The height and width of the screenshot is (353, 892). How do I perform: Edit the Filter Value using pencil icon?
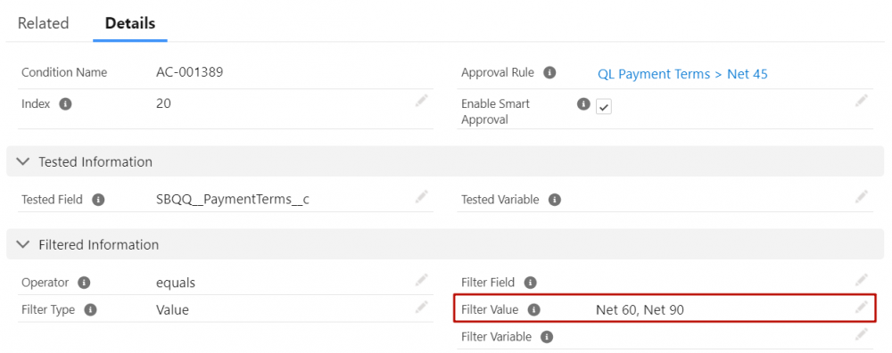[x=862, y=308]
